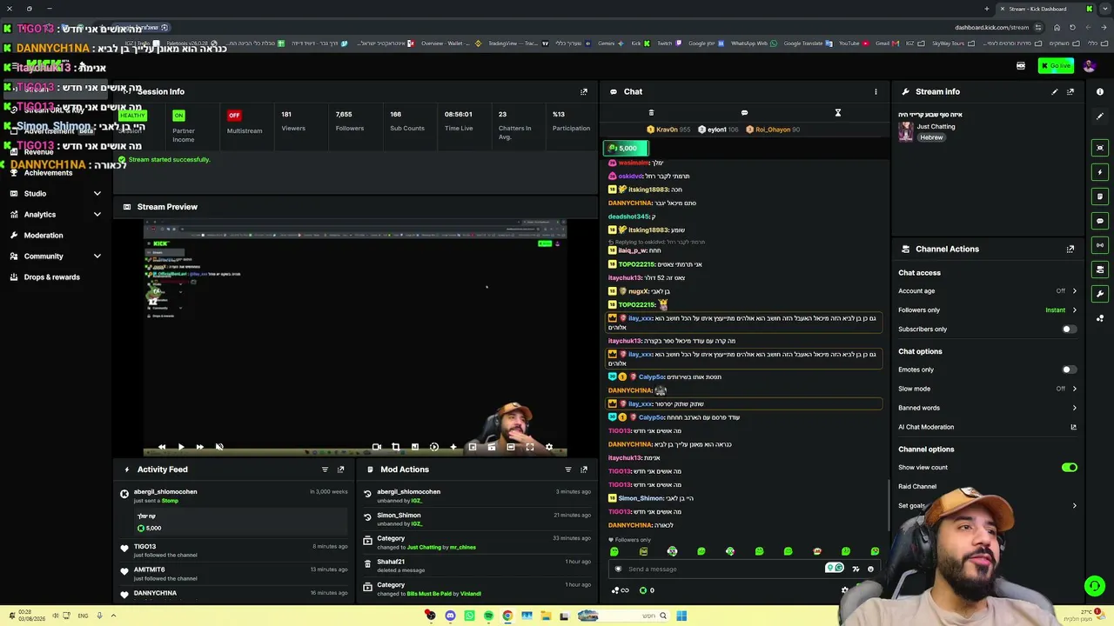
Task: Switch to the trash tab in Chat
Action: [x=651, y=112]
